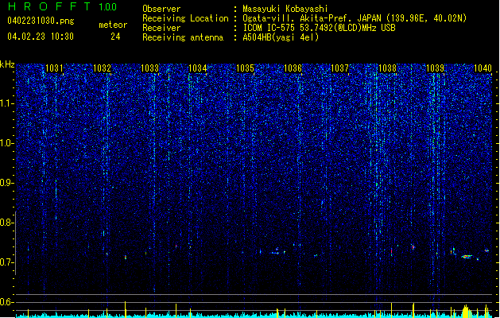This screenshot has width=500, height=318.
Task: Click the kHz axis unit label
Action: (x=7, y=64)
